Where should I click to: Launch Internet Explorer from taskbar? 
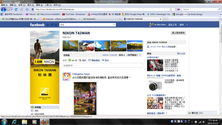(15, 122)
